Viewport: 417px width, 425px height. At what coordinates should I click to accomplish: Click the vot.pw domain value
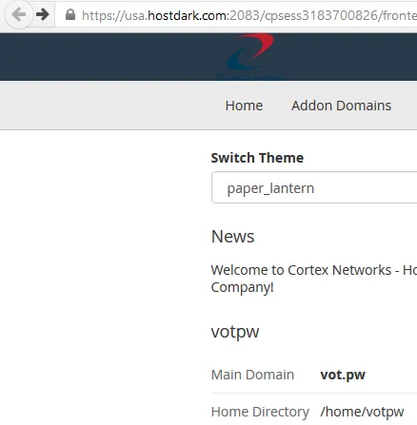coord(343,375)
